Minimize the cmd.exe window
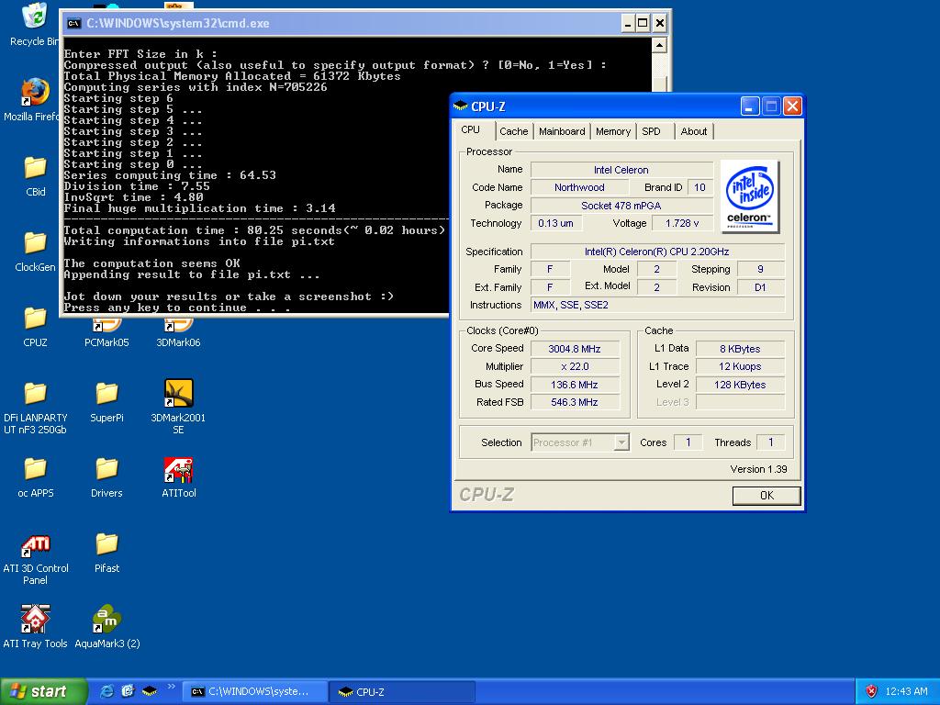Image resolution: width=940 pixels, height=705 pixels. point(628,23)
